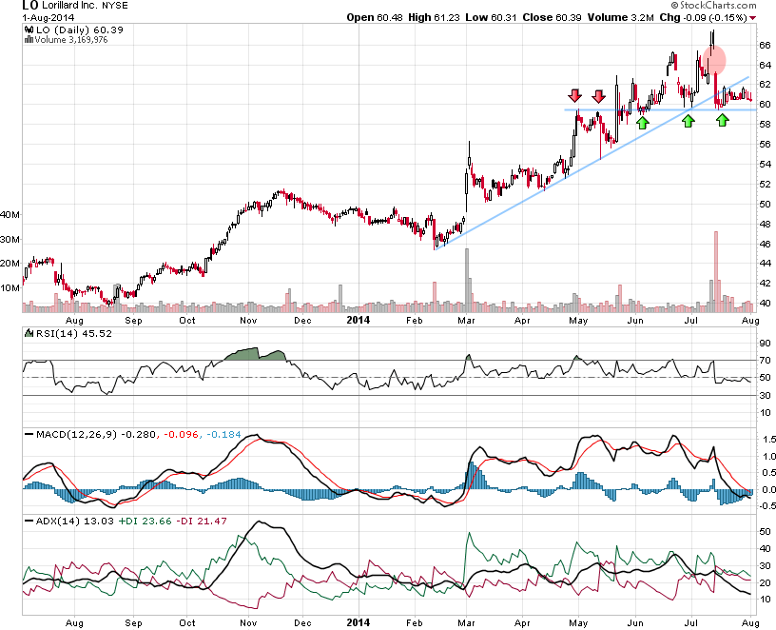Click the 40M volume axis label
776x630 pixels.
click(x=10, y=215)
